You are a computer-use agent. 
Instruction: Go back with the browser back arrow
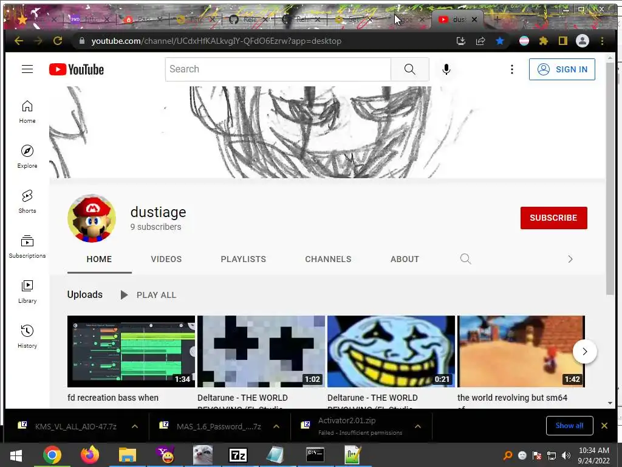[19, 41]
